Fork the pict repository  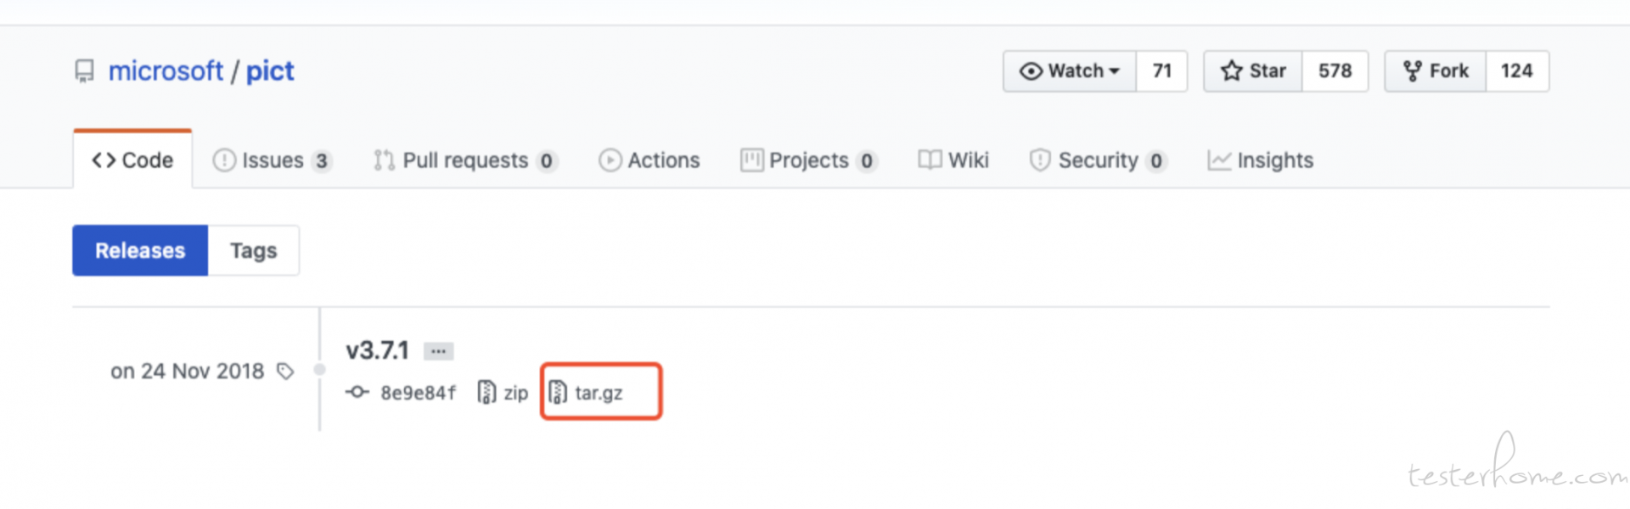pos(1436,71)
